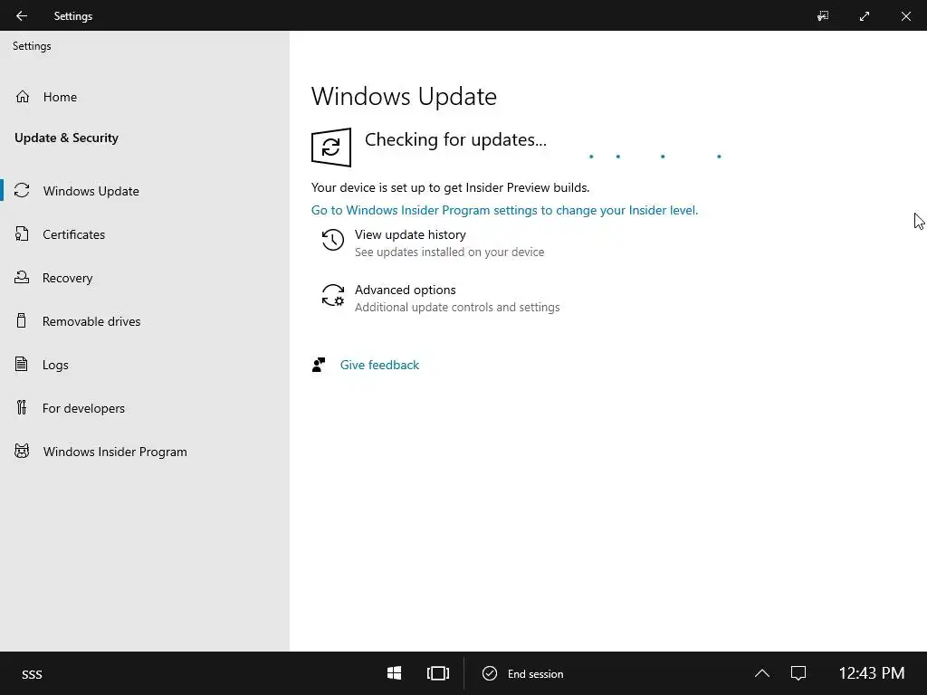The height and width of the screenshot is (695, 927).
Task: Click the Windows Update sync icon in sidebar
Action: pyautogui.click(x=22, y=190)
